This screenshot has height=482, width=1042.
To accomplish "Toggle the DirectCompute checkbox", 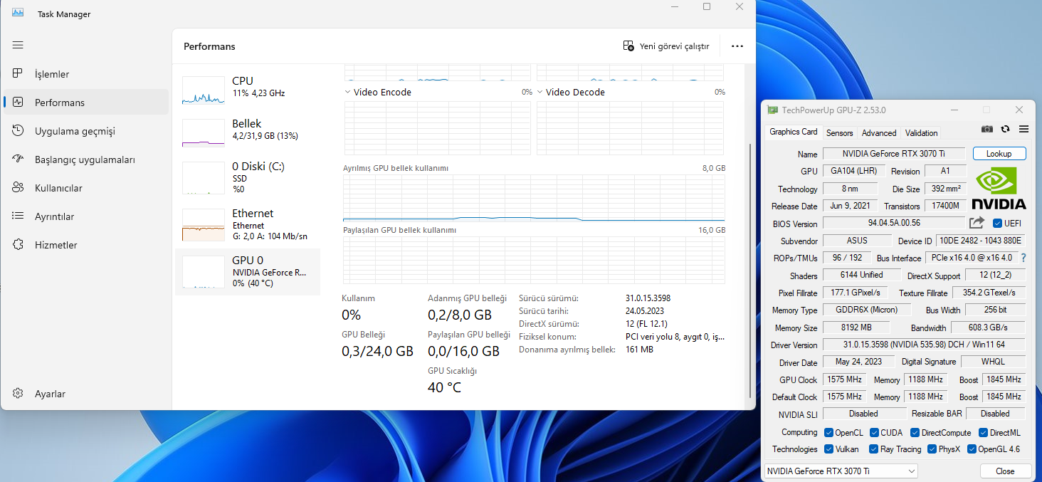I will click(x=915, y=433).
